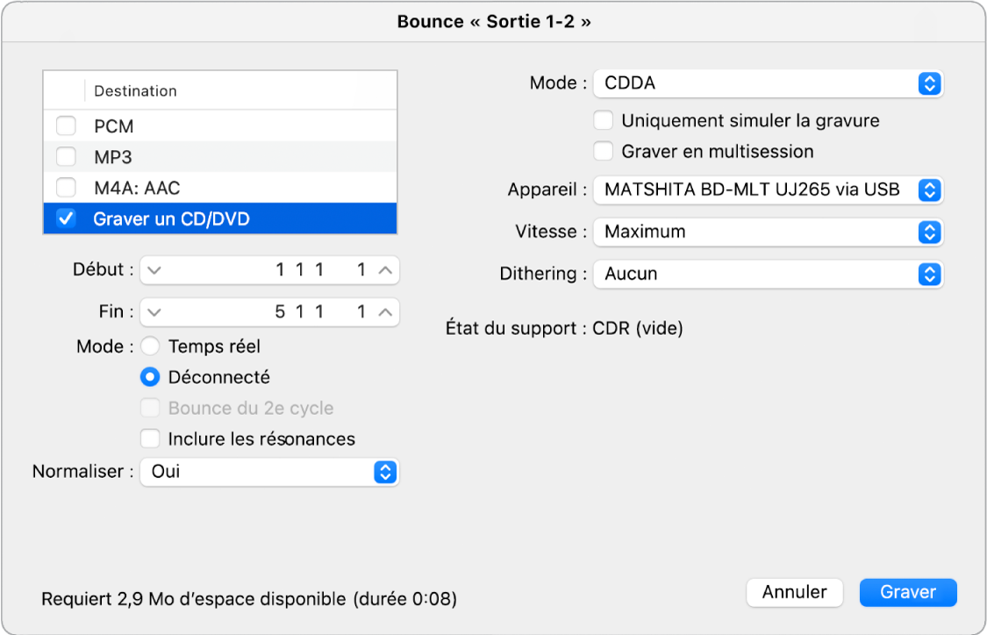
Task: Check Inclure les résonances
Action: (150, 439)
